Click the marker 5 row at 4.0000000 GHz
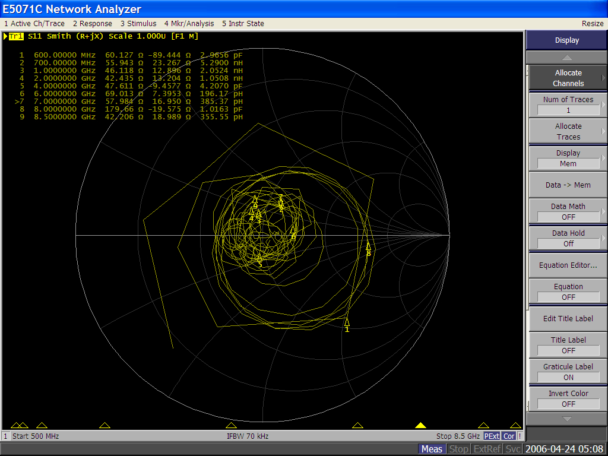This screenshot has height=456, width=608. 131,86
